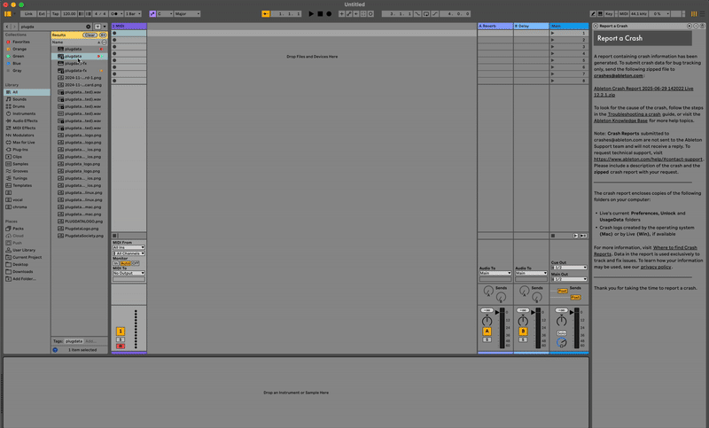Open the root note C dropdown
The height and width of the screenshot is (428, 709).
pyautogui.click(x=165, y=14)
